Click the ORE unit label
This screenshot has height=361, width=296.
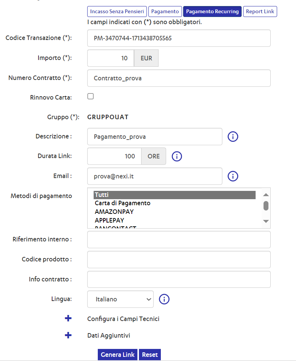pyautogui.click(x=154, y=156)
